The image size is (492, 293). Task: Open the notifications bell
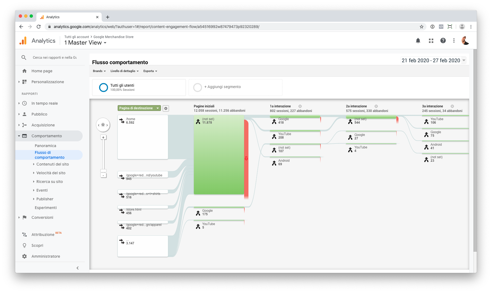coord(418,40)
